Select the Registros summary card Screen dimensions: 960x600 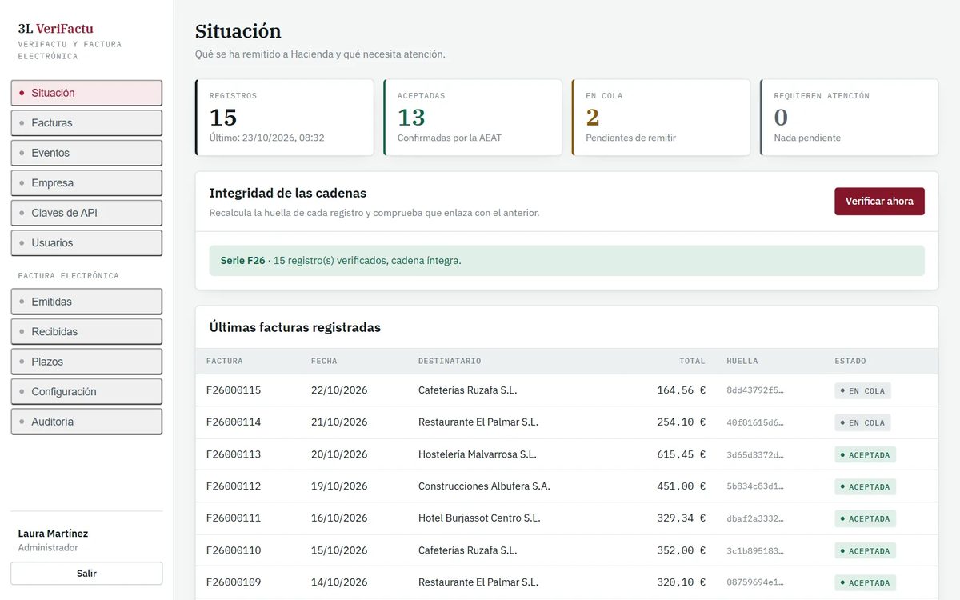[x=285, y=118]
